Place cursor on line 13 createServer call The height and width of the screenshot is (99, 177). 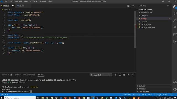[x=36, y=43]
